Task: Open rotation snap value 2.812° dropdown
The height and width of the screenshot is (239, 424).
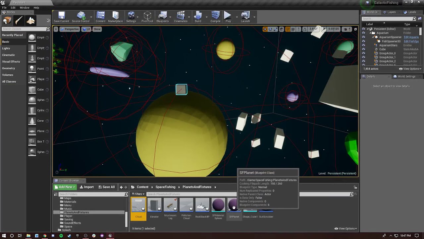Action: coord(314,29)
